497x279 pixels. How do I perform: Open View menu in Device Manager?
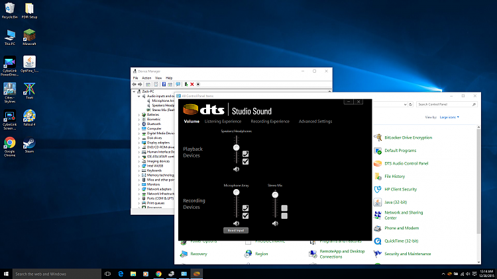coord(158,78)
